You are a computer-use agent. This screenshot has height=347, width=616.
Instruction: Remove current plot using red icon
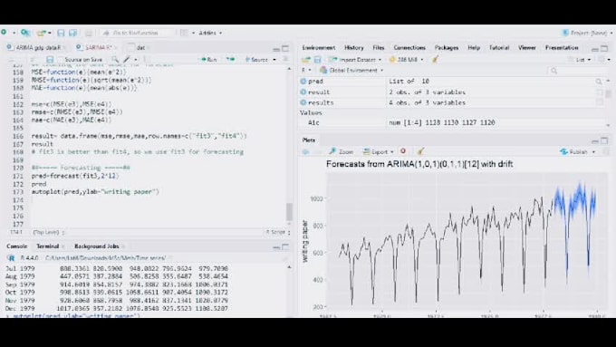(x=403, y=151)
